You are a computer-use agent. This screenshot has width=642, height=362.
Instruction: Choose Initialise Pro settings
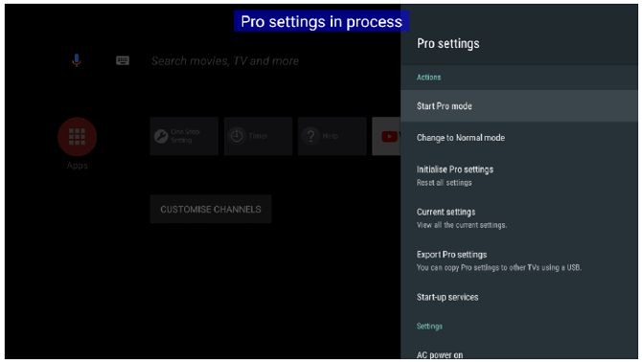coord(519,175)
